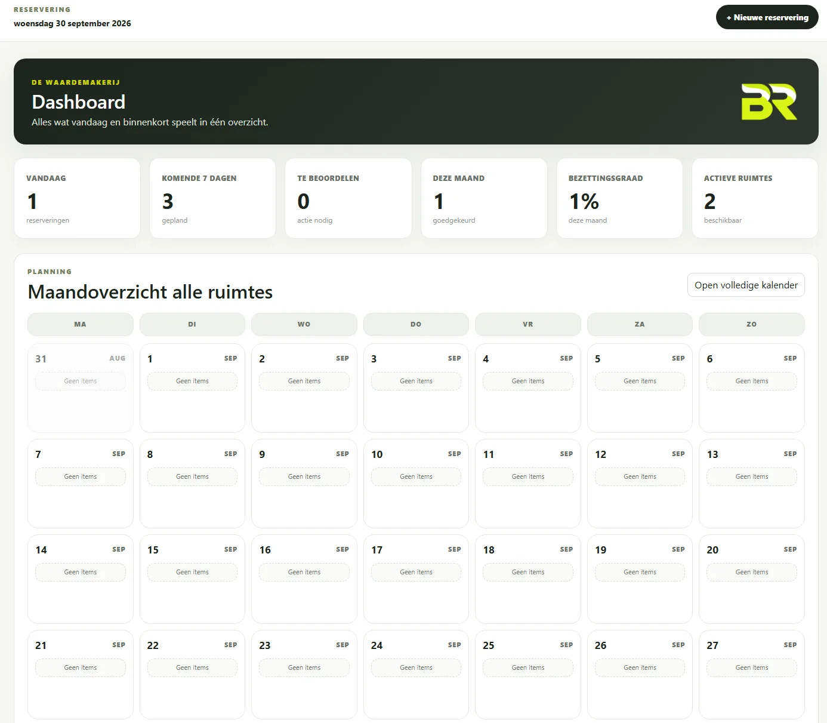Image resolution: width=827 pixels, height=723 pixels.
Task: Open the Actieve ruimtes card
Action: coord(755,198)
